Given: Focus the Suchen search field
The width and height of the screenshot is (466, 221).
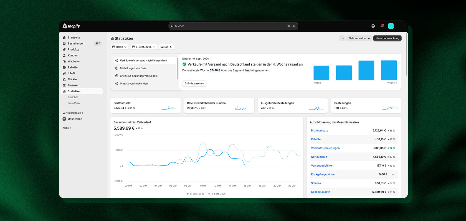Looking at the screenshot, I should (233, 26).
